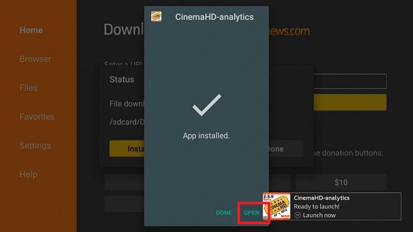Viewport: 413px width, 232px height.
Task: Click the Install button in Status panel
Action: pos(127,149)
